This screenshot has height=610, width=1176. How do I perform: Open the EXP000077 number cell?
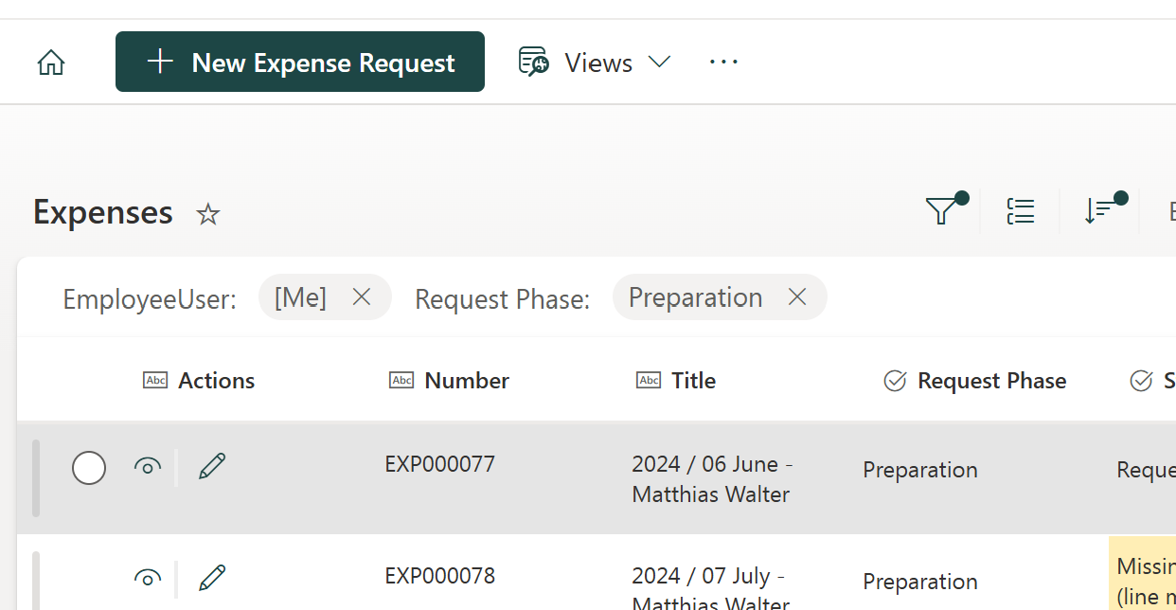click(x=439, y=465)
